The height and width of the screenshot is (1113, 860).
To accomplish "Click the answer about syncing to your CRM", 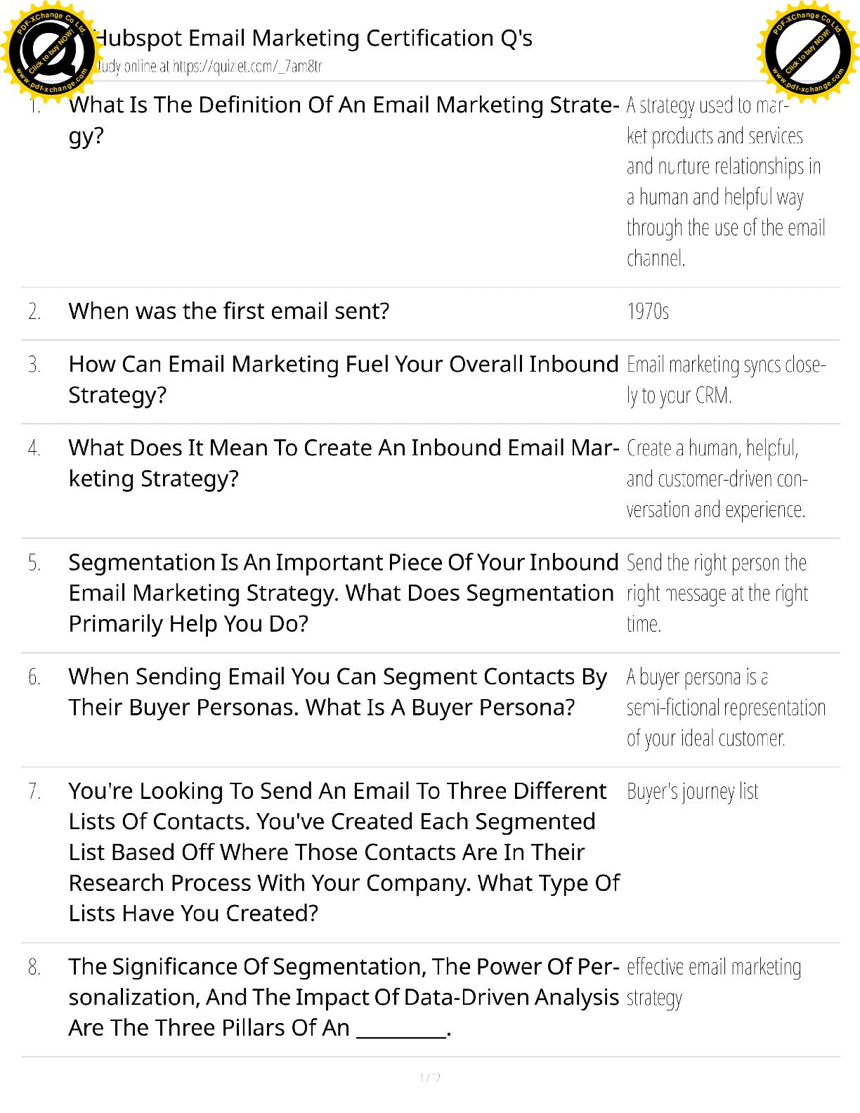I will (725, 380).
